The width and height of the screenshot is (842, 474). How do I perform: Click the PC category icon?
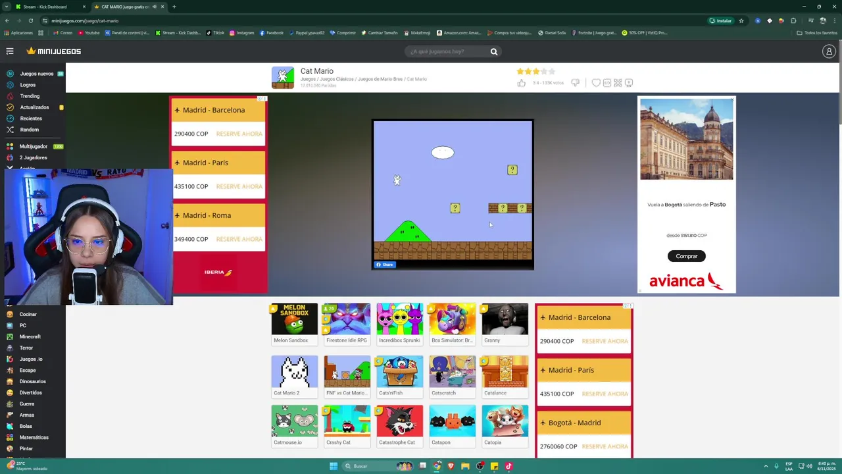click(10, 325)
